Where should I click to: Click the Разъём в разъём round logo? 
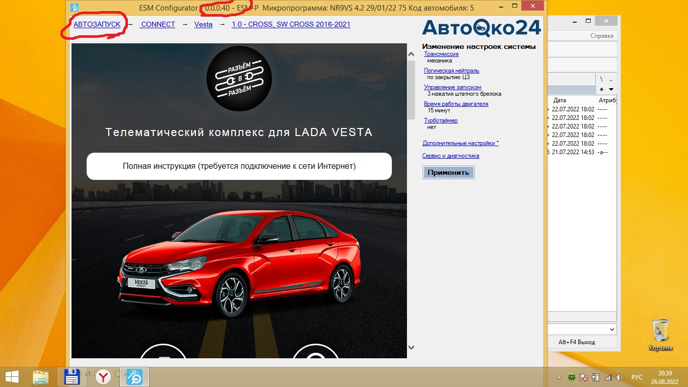point(239,78)
